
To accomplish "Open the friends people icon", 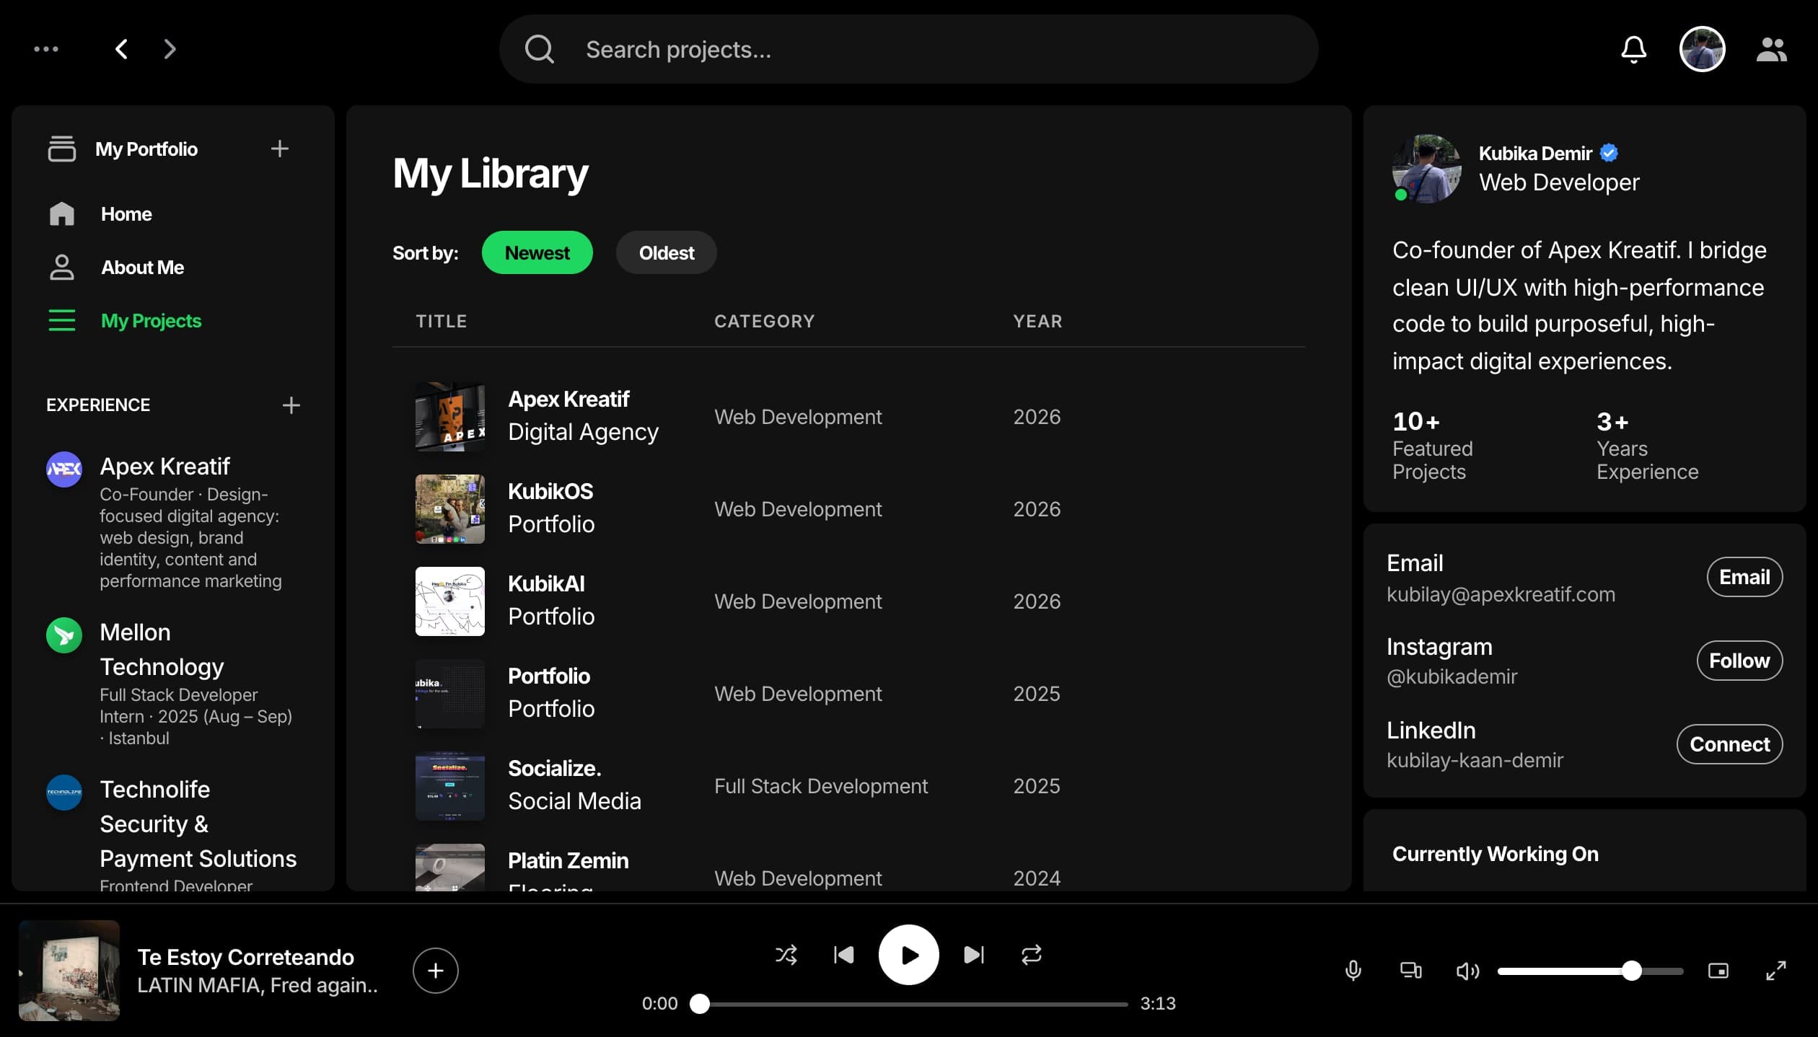I will pyautogui.click(x=1771, y=49).
